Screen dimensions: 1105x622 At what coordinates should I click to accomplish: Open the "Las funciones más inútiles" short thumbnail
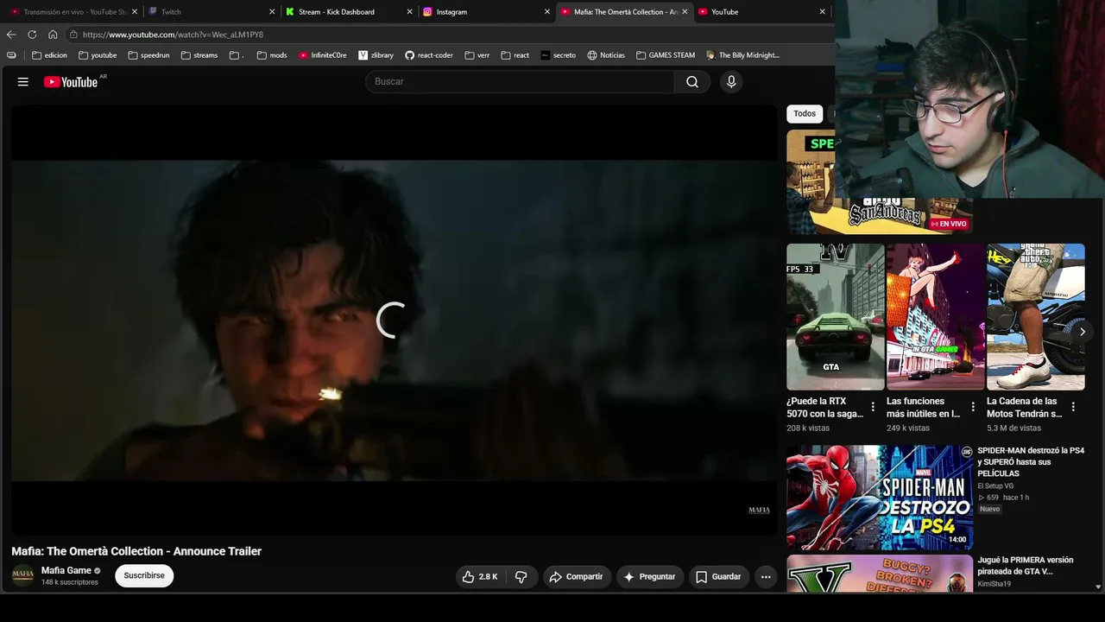coord(936,317)
